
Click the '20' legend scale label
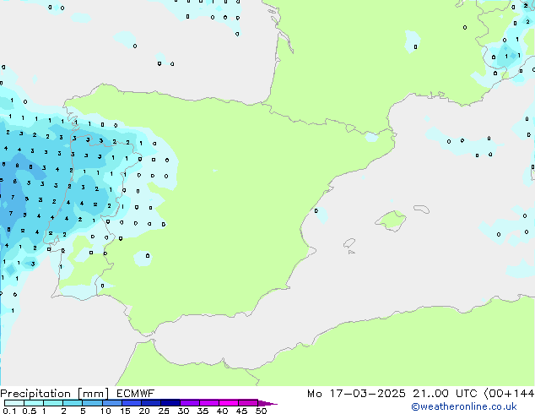144,411
